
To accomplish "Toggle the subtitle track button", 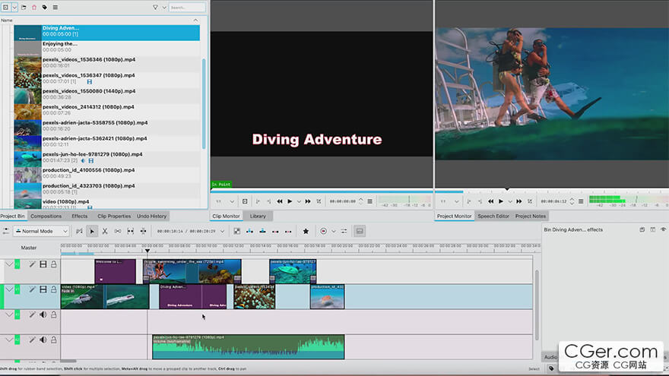I will click(360, 231).
